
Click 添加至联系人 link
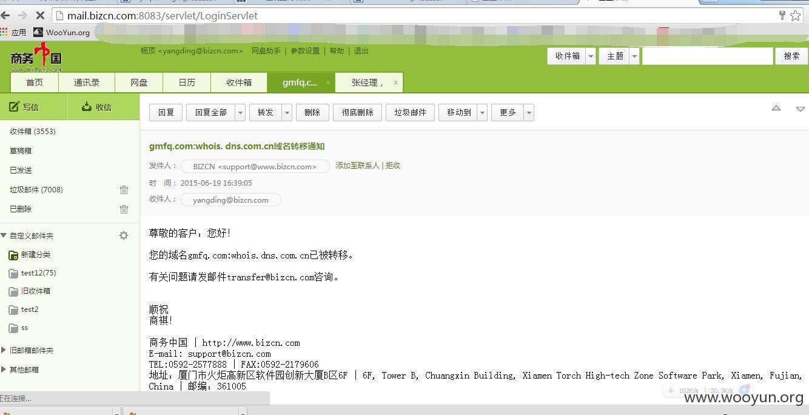[x=357, y=166]
